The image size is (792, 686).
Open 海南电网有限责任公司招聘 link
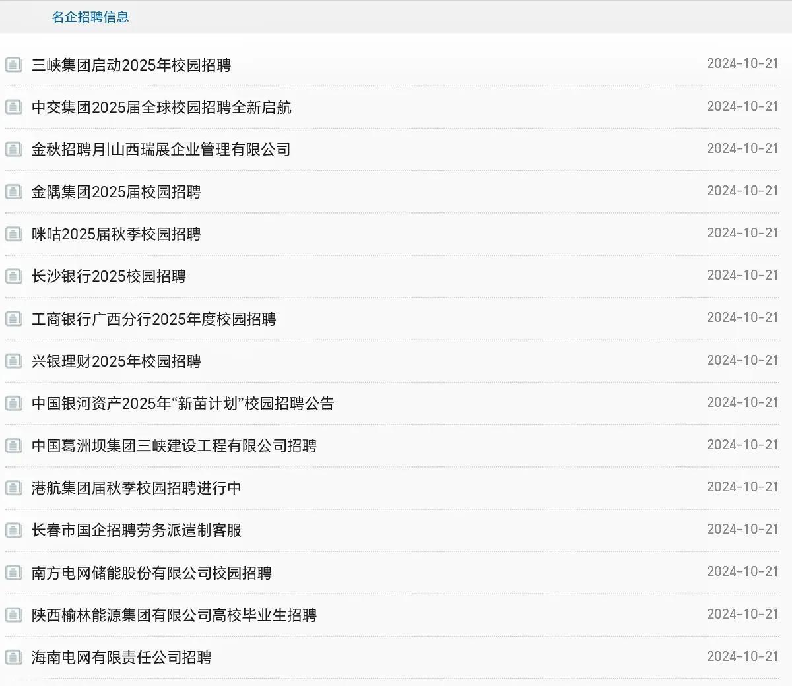[121, 657]
